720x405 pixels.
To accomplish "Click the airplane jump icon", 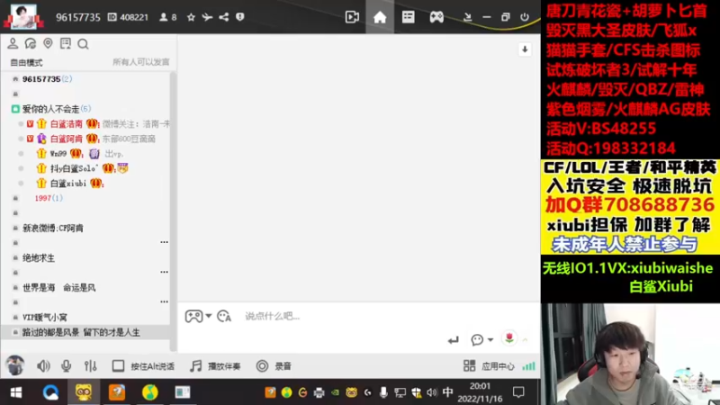I will [x=207, y=17].
